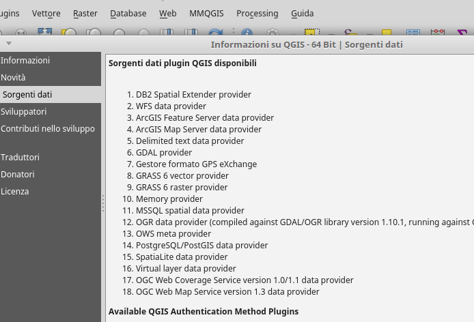
Task: Click 'Delimited text data provider' entry
Action: coord(190,141)
